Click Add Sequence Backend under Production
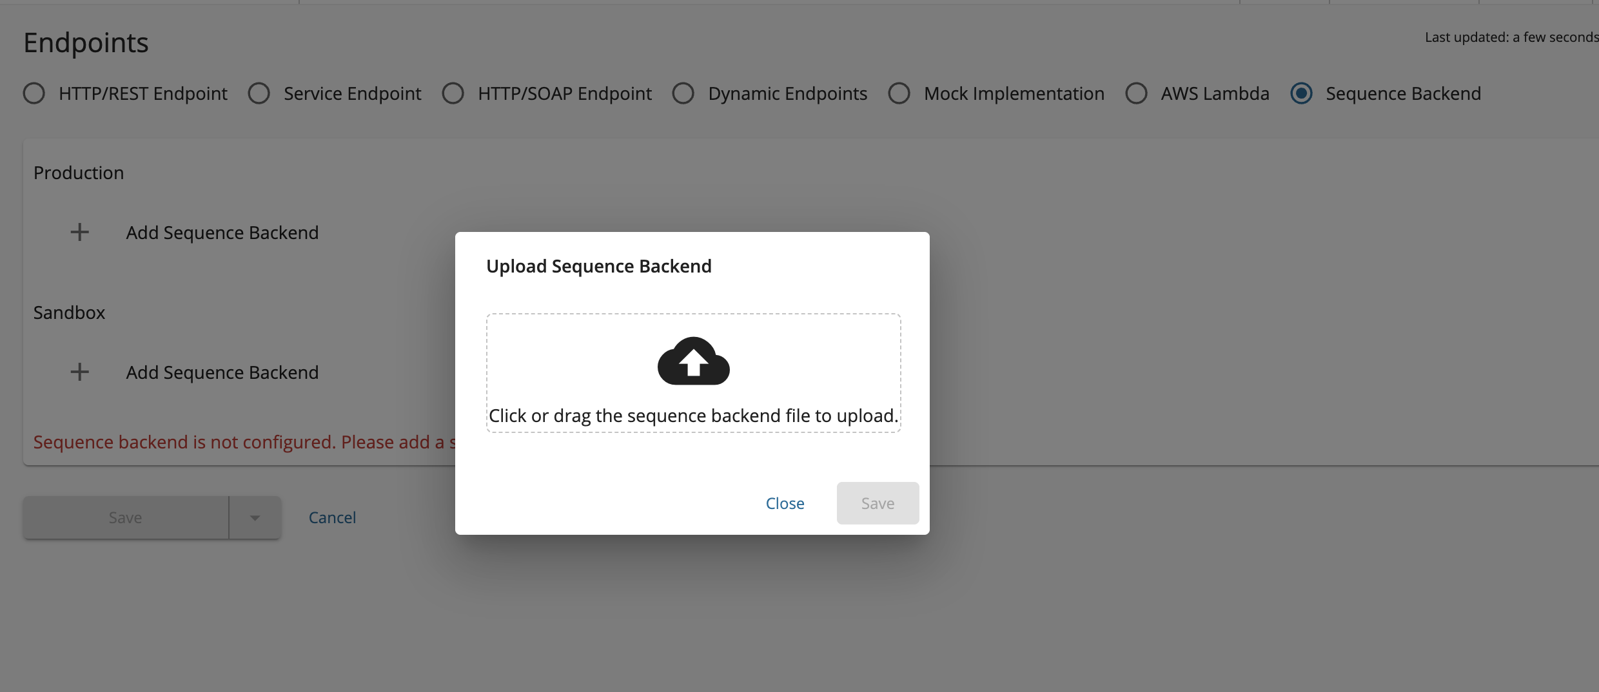The width and height of the screenshot is (1599, 692). [222, 233]
